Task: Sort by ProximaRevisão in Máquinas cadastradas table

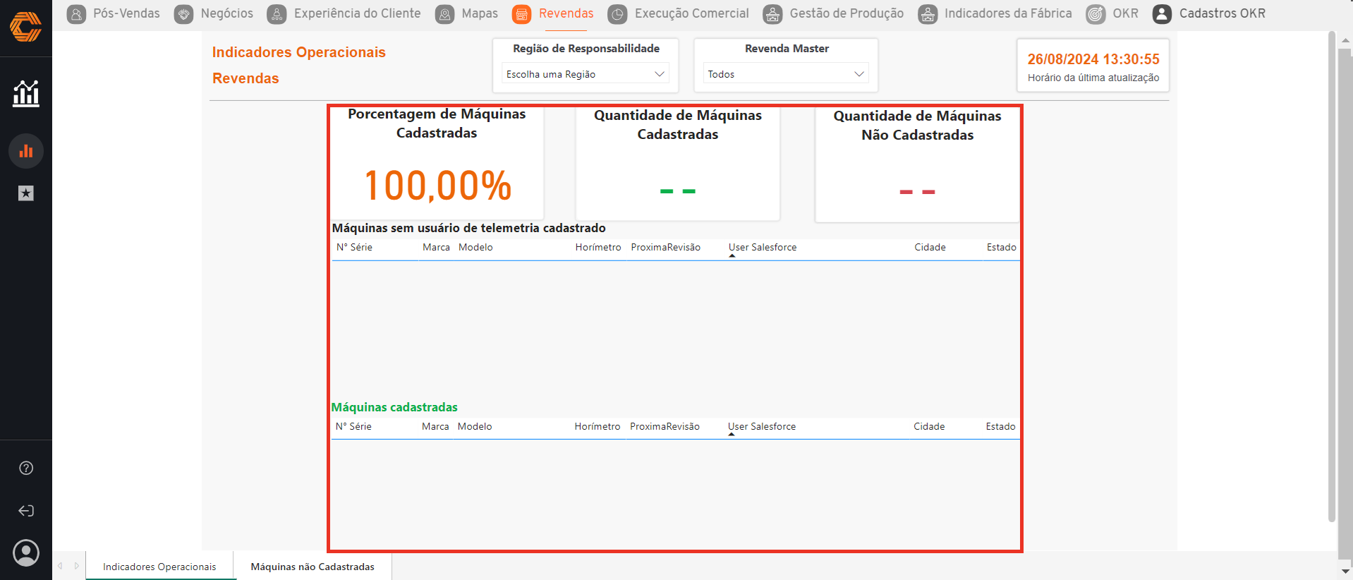Action: coord(665,426)
